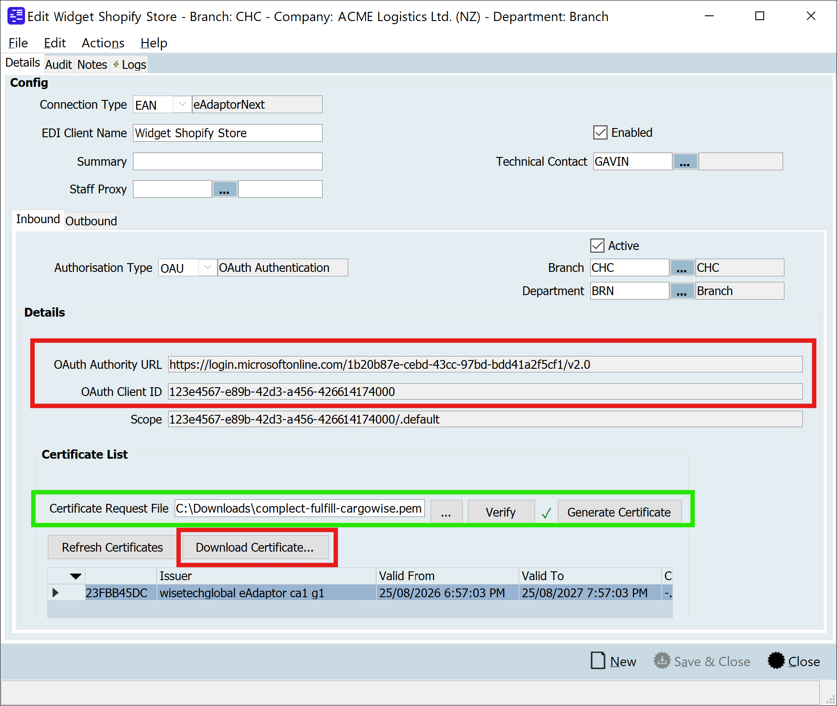The width and height of the screenshot is (837, 706).
Task: Open the Branch lookup ellipsis button
Action: point(682,267)
